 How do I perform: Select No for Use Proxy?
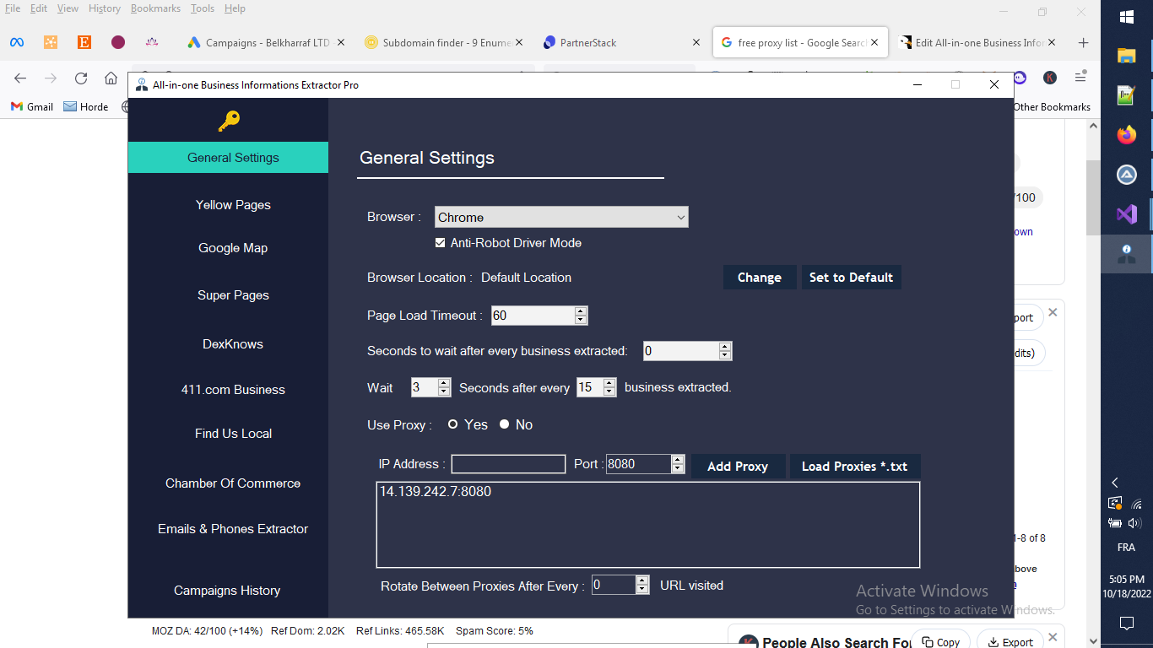coord(504,424)
